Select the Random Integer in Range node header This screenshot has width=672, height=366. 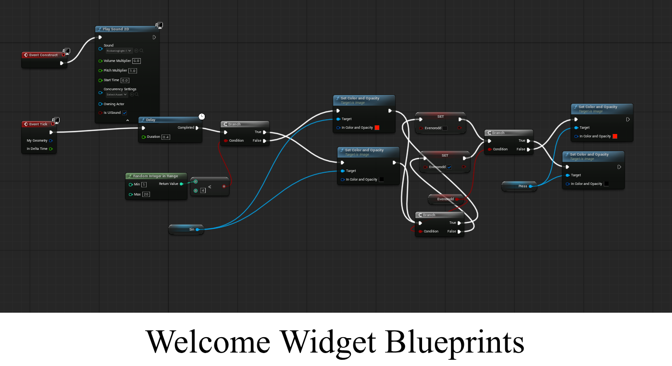tap(155, 176)
